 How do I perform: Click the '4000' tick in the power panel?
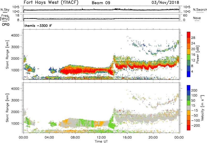(x=15, y=35)
